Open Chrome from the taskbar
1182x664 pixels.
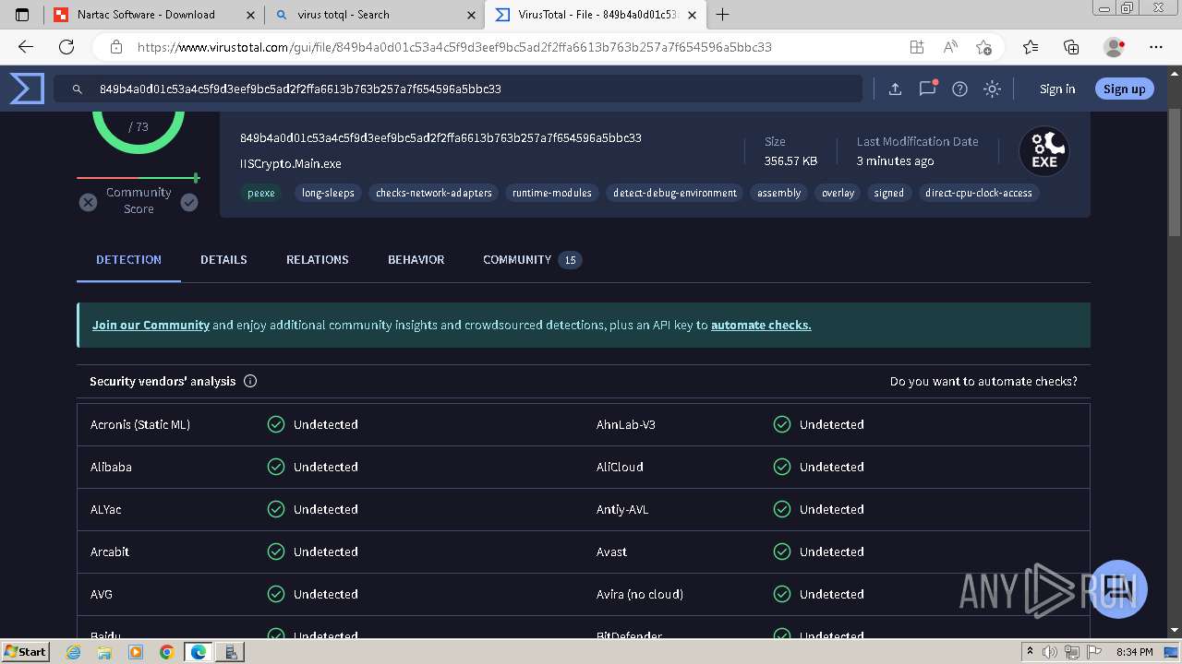pos(167,652)
